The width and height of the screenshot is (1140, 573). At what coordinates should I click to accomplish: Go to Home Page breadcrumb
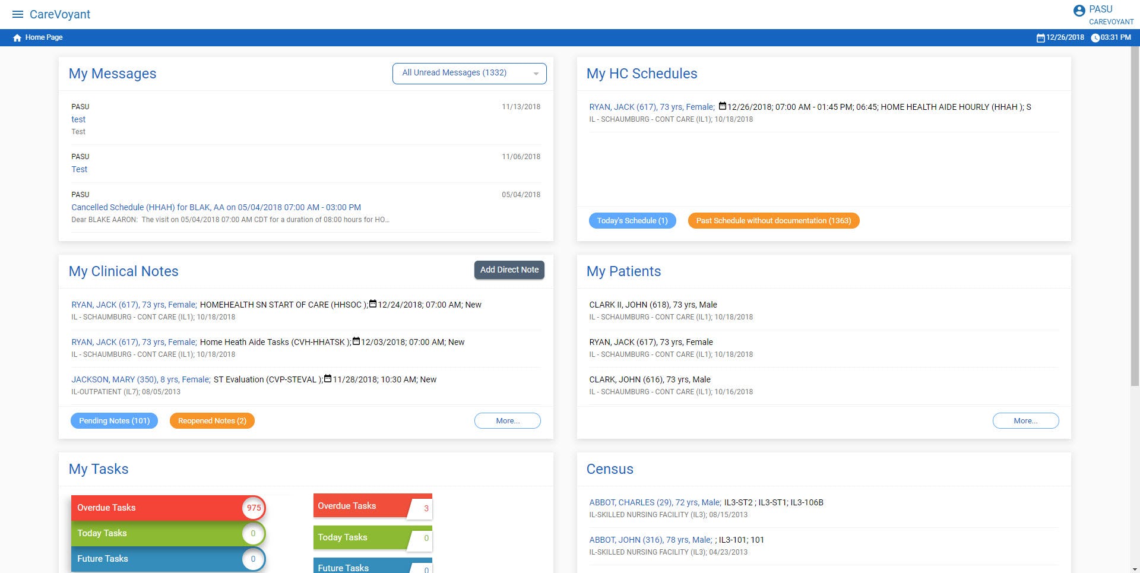(43, 37)
